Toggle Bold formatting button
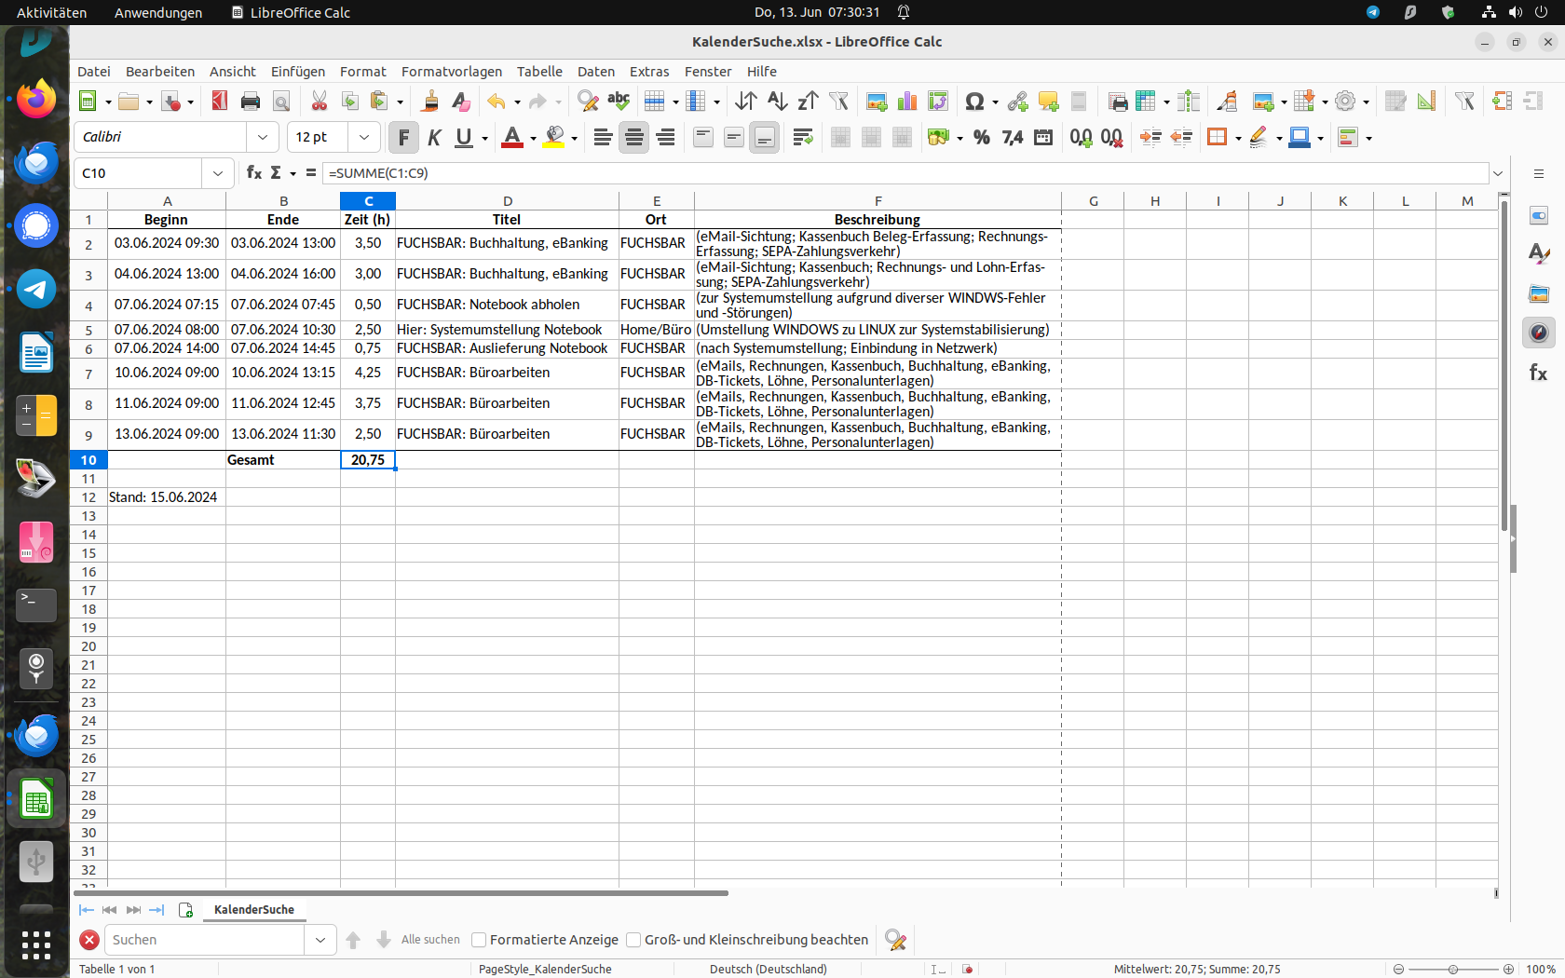Screen dimensions: 1565x978 click(403, 138)
